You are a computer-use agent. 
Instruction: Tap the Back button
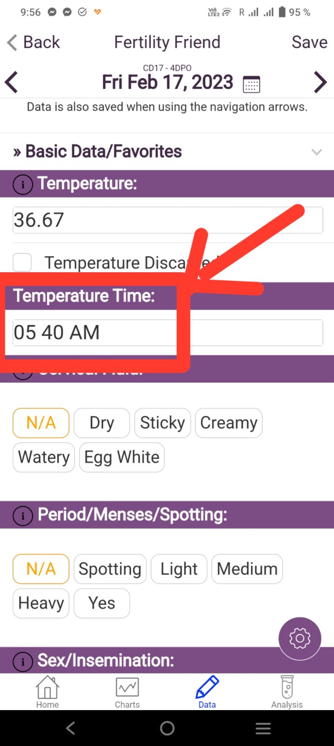pos(34,42)
